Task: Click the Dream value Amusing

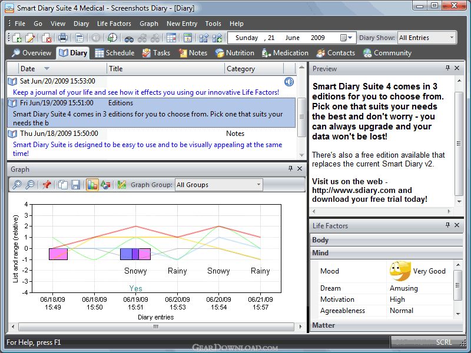Action: pyautogui.click(x=404, y=288)
